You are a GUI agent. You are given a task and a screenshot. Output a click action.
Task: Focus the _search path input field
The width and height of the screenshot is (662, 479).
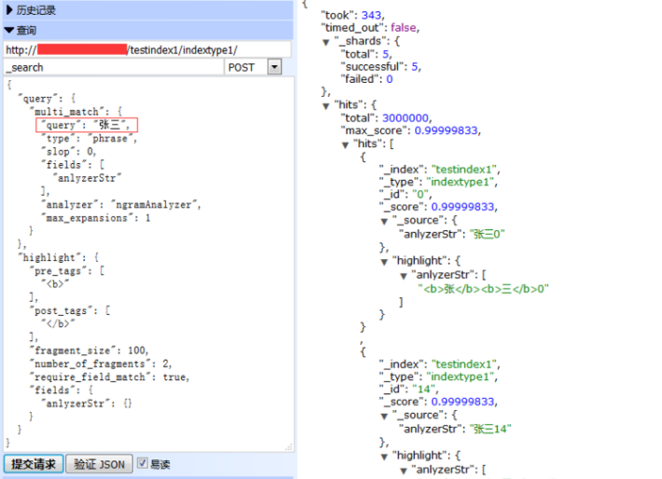[x=112, y=68]
